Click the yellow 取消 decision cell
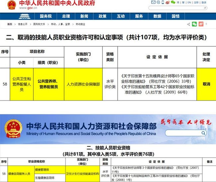 tap(206, 84)
